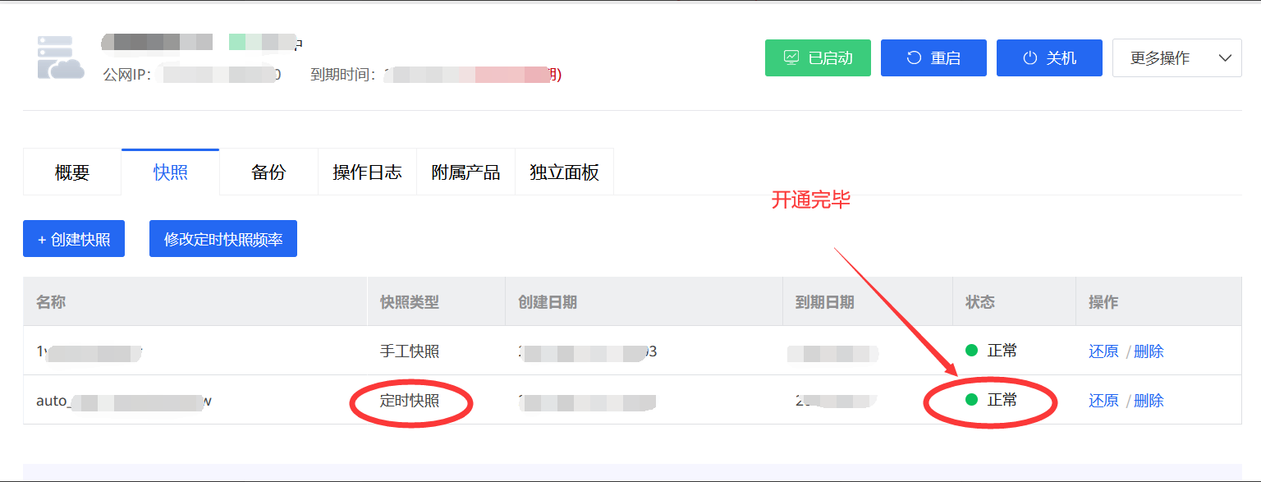Click the restart arrow icon in 重启
The image size is (1261, 482).
(914, 58)
